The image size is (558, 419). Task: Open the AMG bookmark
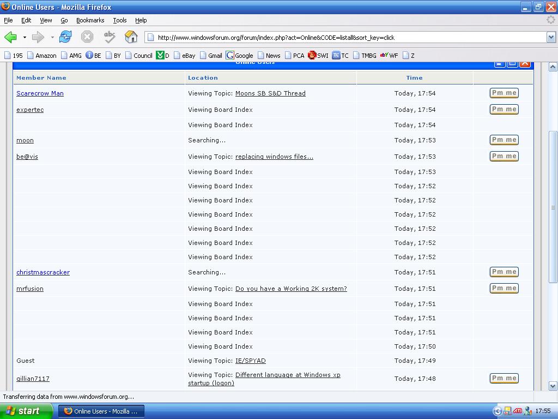click(71, 56)
